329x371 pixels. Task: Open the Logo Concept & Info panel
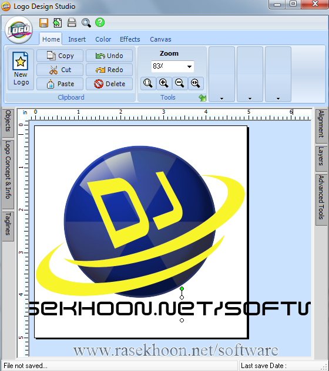pyautogui.click(x=8, y=174)
